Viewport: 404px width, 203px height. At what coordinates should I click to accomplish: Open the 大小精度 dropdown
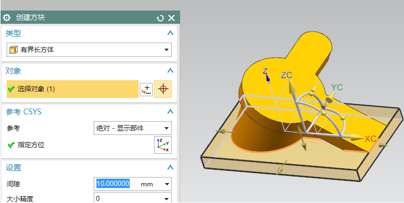(x=132, y=198)
